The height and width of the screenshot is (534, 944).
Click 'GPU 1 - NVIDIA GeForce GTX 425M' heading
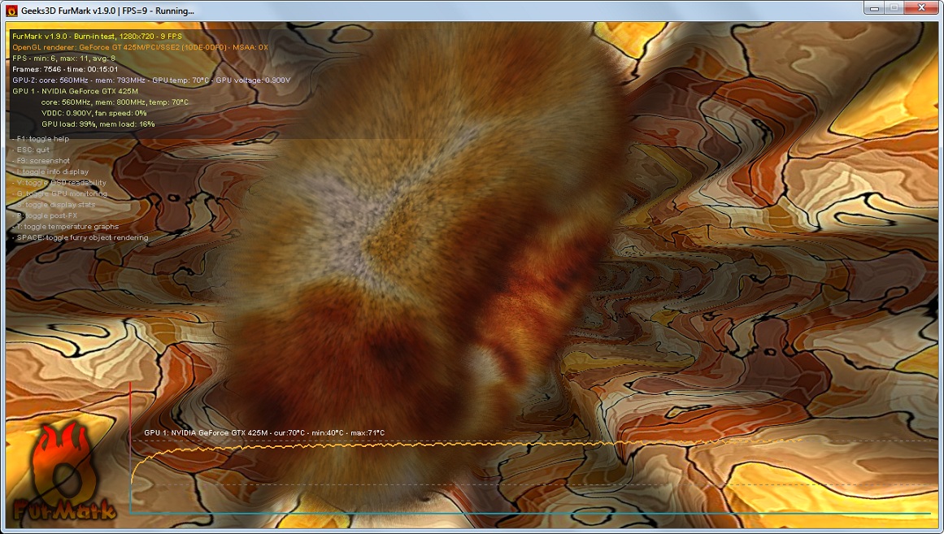click(76, 92)
